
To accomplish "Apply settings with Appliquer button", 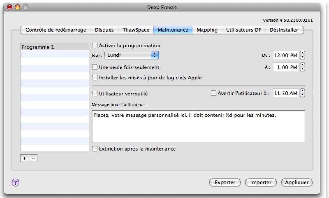I will click(x=297, y=183).
